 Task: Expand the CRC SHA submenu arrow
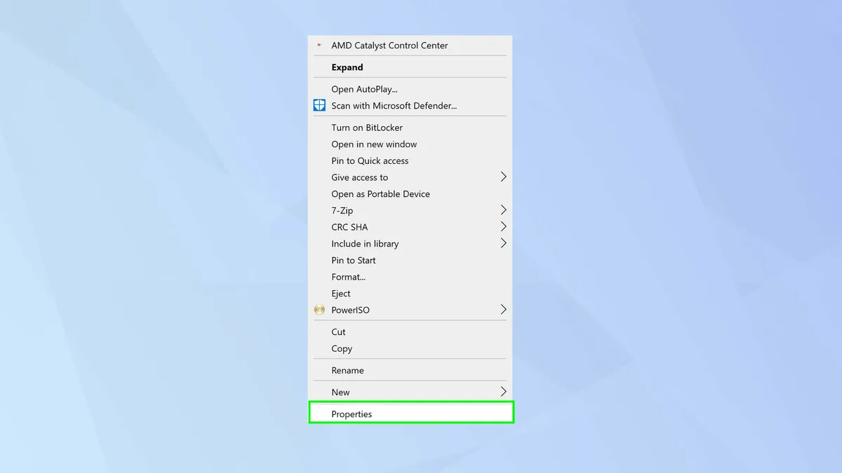click(x=503, y=227)
